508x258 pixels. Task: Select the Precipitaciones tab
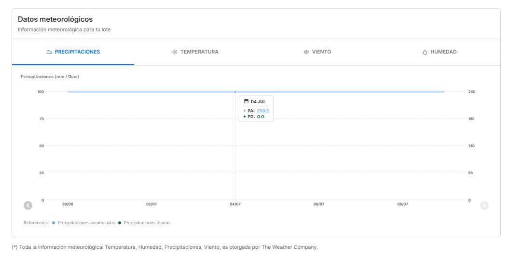pyautogui.click(x=73, y=52)
